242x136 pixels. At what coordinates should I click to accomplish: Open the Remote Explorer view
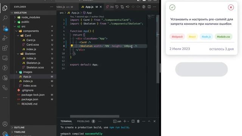click(x=5, y=58)
